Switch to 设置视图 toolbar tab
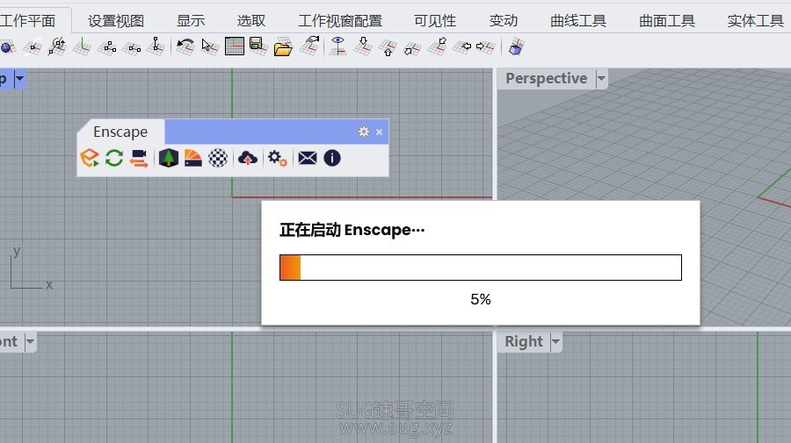Image resolution: width=791 pixels, height=443 pixels. pos(116,21)
